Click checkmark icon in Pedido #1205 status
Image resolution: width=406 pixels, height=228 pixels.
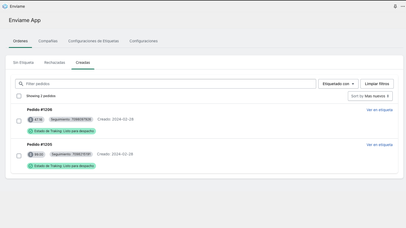point(31,166)
